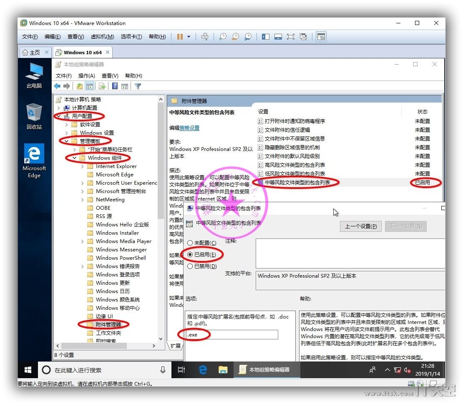Screen dimensions: 463x404
Task: Revert VM to snapshot icon
Action: tap(235, 37)
